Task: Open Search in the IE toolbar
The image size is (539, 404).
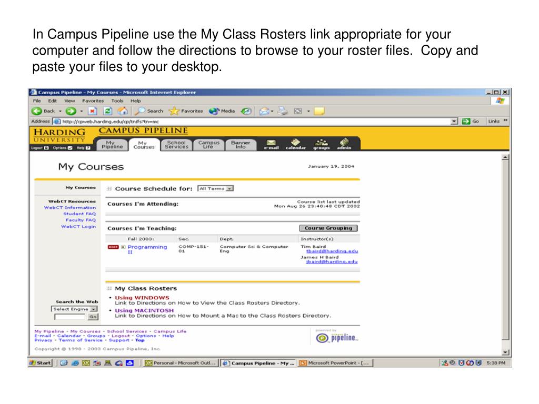Action: click(x=149, y=111)
